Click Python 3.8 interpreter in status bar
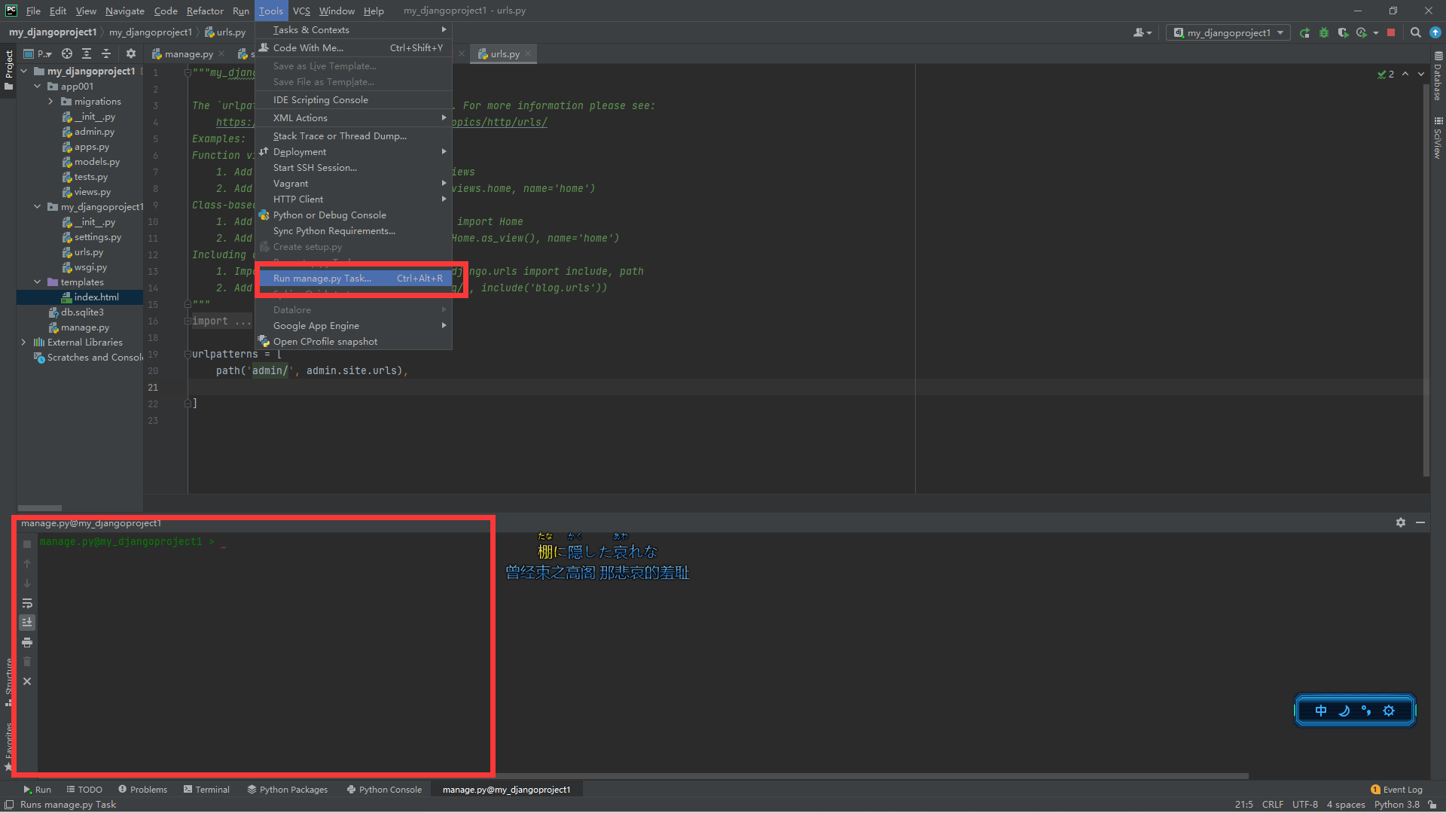The image size is (1446, 813). [x=1396, y=805]
